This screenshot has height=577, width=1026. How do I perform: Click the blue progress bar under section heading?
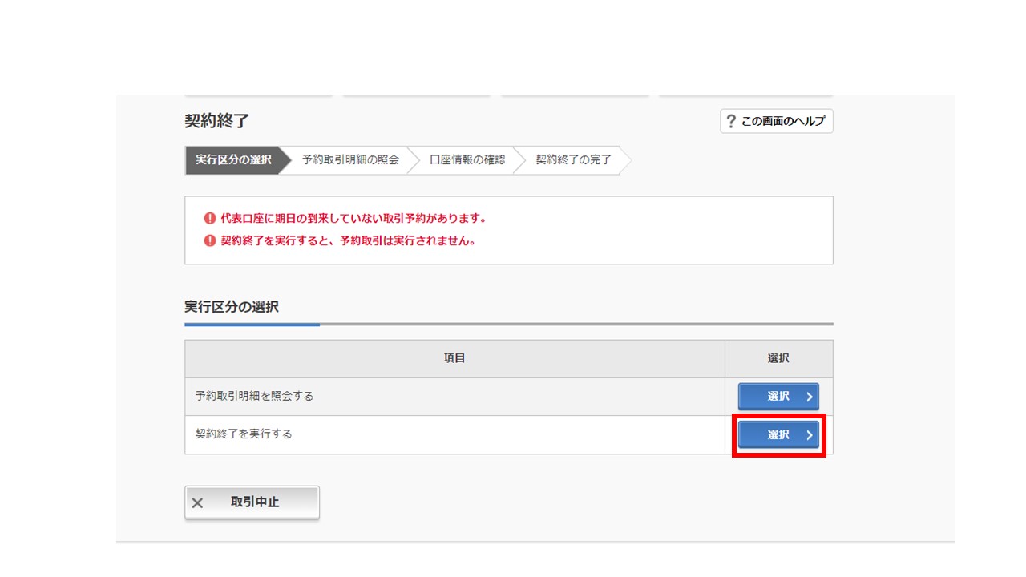tap(252, 325)
